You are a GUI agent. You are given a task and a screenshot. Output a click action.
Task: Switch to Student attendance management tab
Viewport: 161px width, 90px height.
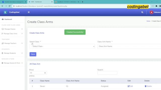click(x=14, y=2)
